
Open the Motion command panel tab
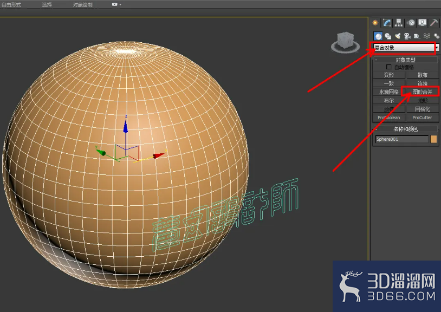coord(411,23)
